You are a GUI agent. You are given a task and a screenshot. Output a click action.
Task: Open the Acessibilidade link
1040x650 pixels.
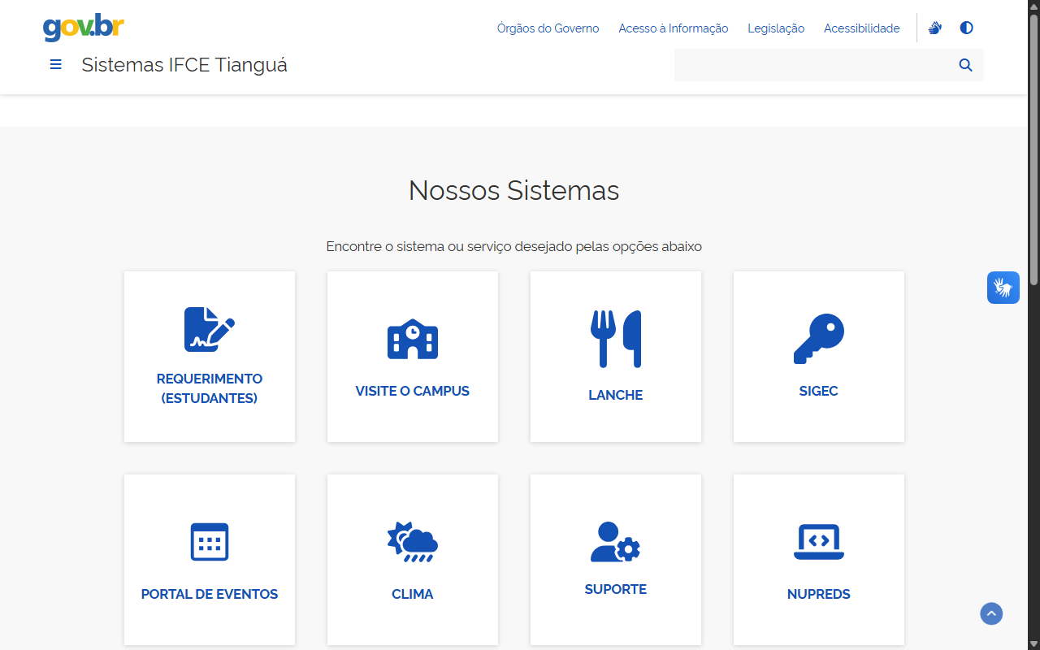click(862, 28)
